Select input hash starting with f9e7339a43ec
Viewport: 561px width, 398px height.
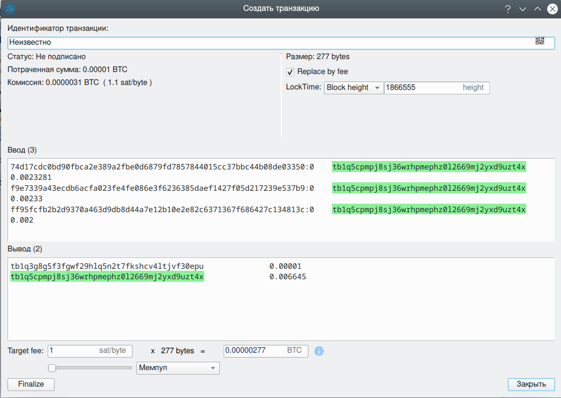pyautogui.click(x=162, y=188)
